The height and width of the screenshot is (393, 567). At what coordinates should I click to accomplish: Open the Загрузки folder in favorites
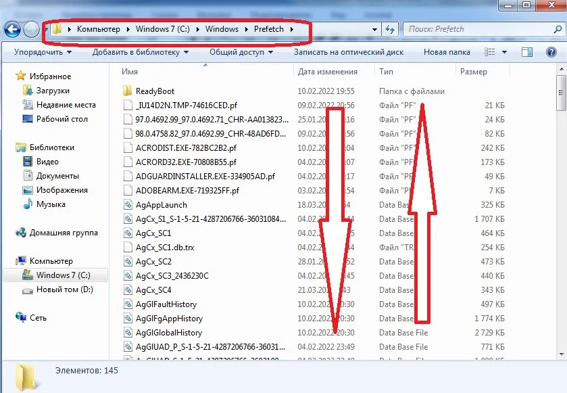pyautogui.click(x=53, y=91)
